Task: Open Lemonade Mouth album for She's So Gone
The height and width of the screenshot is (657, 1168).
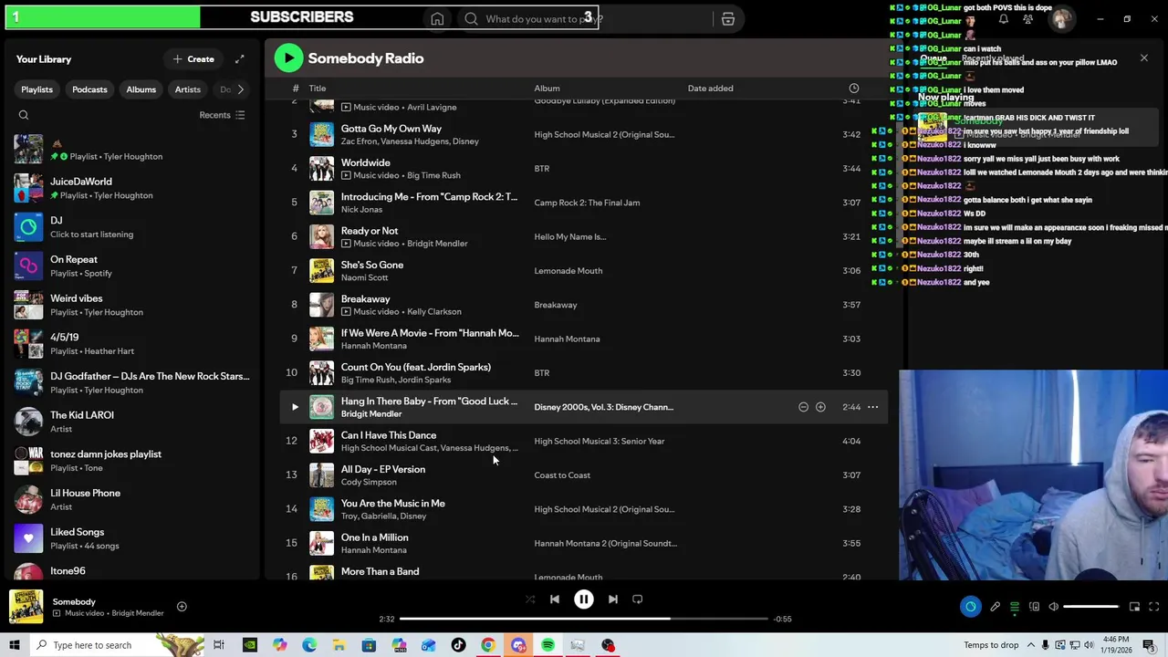Action: (x=568, y=271)
